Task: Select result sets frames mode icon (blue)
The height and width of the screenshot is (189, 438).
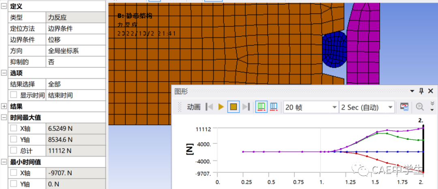Action: click(x=274, y=107)
